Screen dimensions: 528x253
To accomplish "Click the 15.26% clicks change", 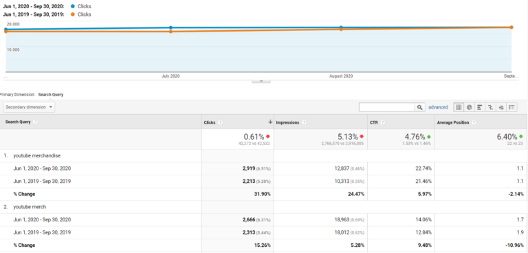I will click(x=262, y=245).
